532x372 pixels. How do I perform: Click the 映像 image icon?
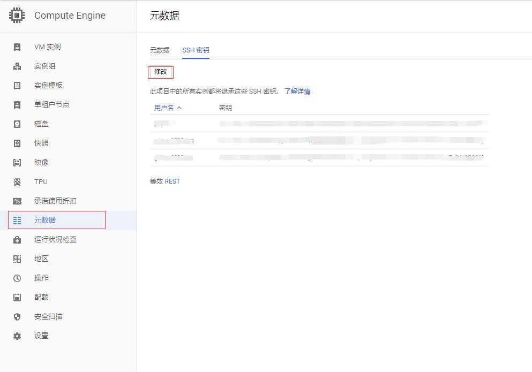coord(17,162)
